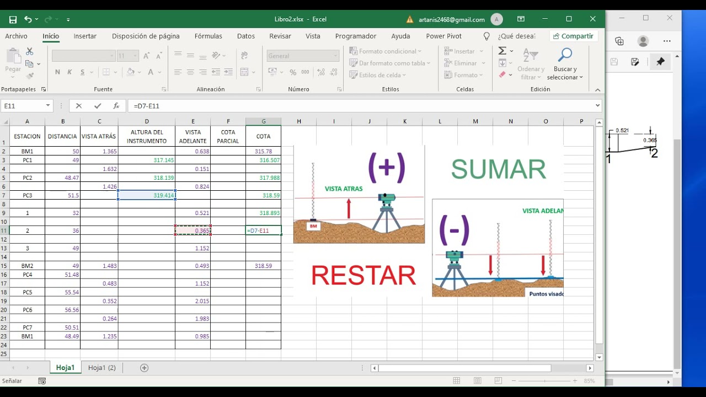706x397 pixels.
Task: Click the align left icon
Action: coord(178,72)
